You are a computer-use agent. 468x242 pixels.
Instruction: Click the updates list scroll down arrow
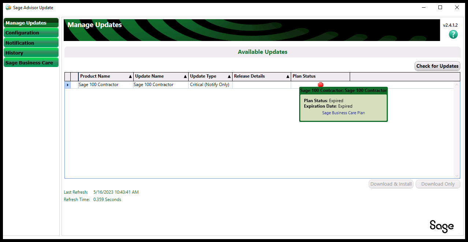click(457, 176)
